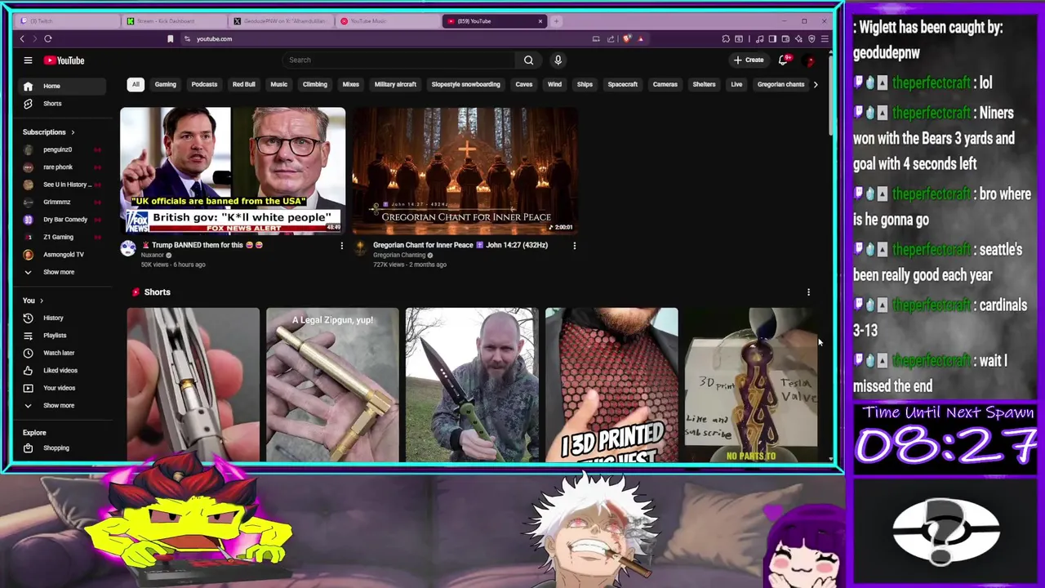Image resolution: width=1045 pixels, height=588 pixels.
Task: Start voice search with the microphone icon
Action: click(558, 60)
